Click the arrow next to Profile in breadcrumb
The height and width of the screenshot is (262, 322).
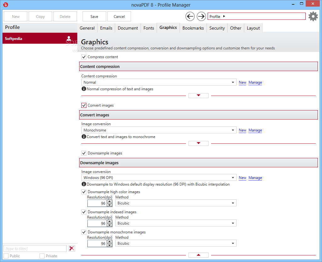tap(224, 16)
